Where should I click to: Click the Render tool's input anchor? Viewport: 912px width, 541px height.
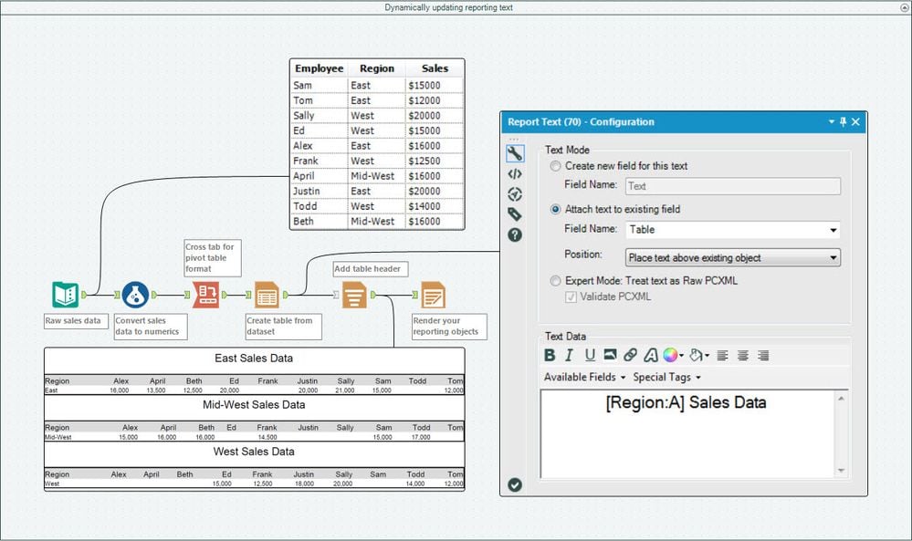tap(415, 296)
